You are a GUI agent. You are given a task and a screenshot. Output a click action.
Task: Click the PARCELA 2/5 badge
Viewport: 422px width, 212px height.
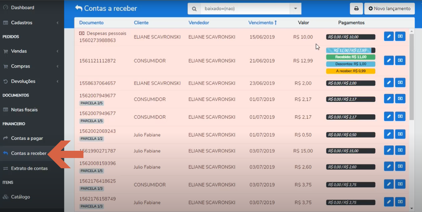pyautogui.click(x=92, y=103)
